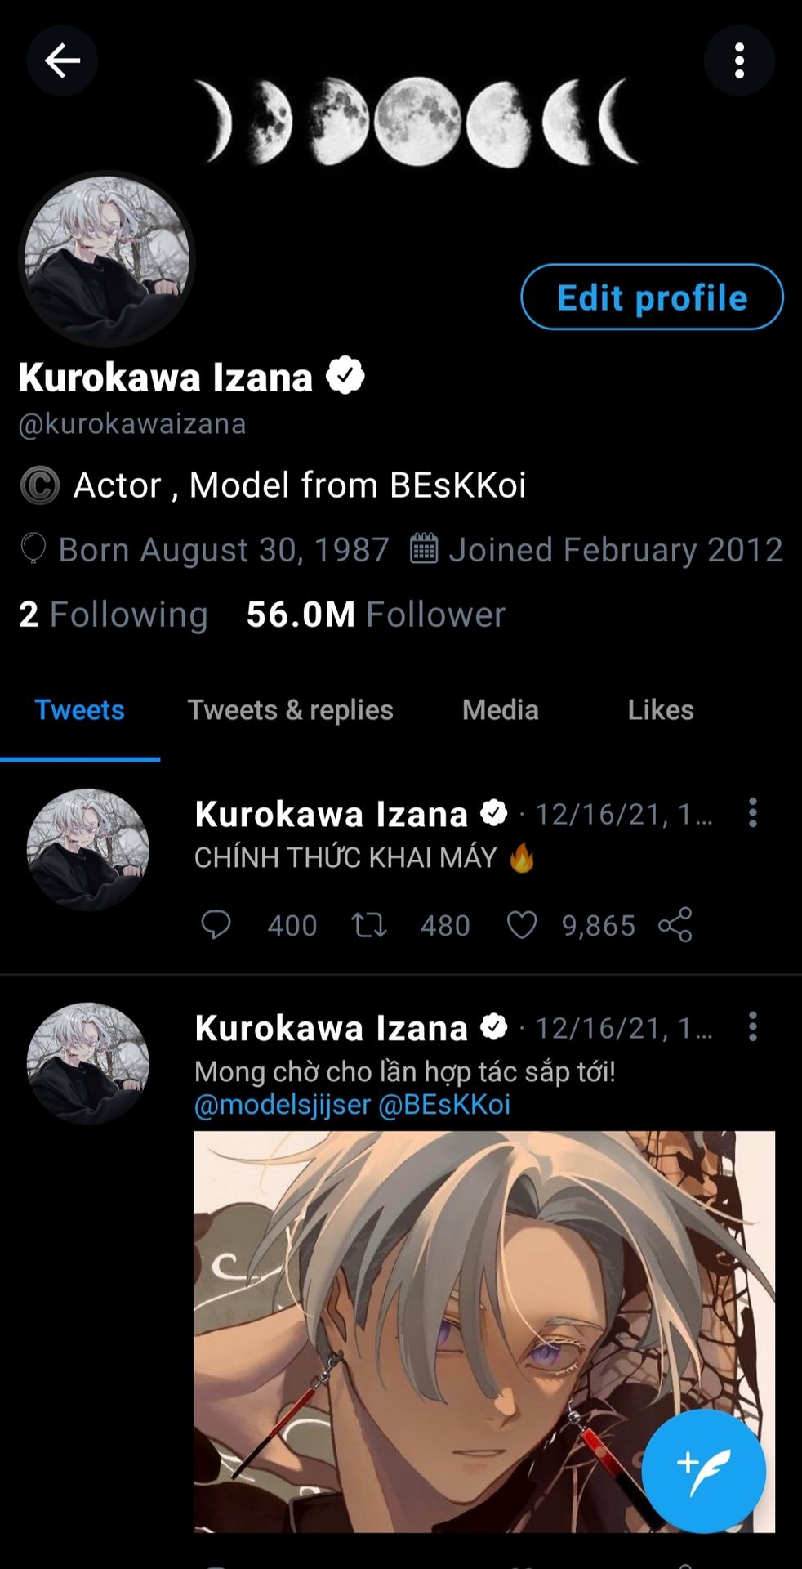Viewport: 802px width, 1569px height.
Task: Open the profile overflow menu at top
Action: point(739,60)
